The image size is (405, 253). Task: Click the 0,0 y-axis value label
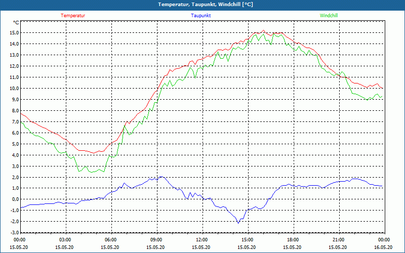point(15,199)
